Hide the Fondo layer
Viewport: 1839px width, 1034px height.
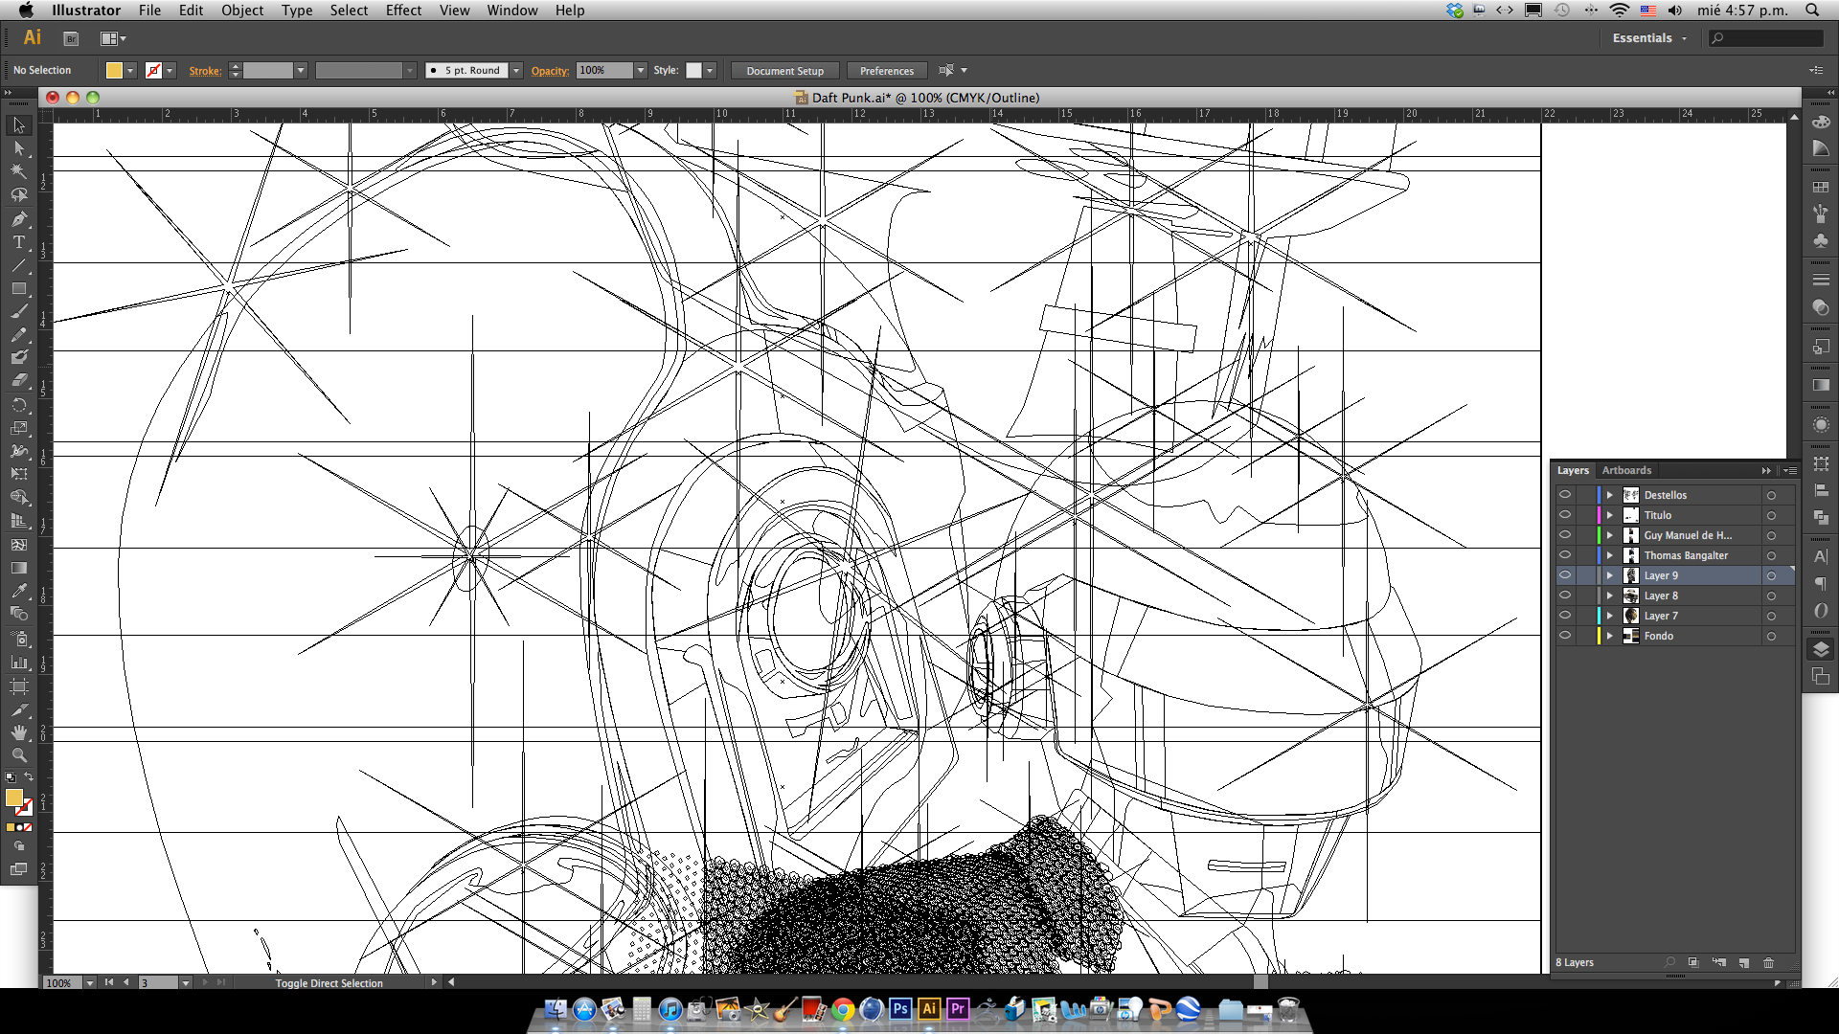pyautogui.click(x=1565, y=636)
